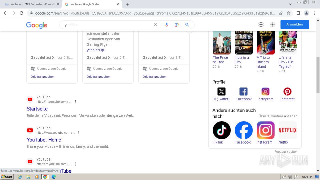This screenshot has height=180, width=320.
Task: Reload the current page
Action: [21, 13]
